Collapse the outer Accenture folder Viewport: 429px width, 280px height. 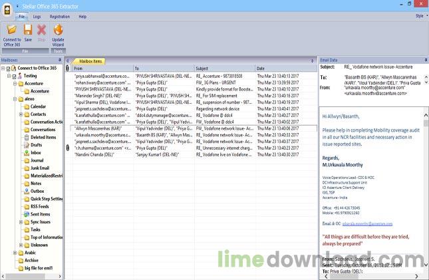[15, 84]
